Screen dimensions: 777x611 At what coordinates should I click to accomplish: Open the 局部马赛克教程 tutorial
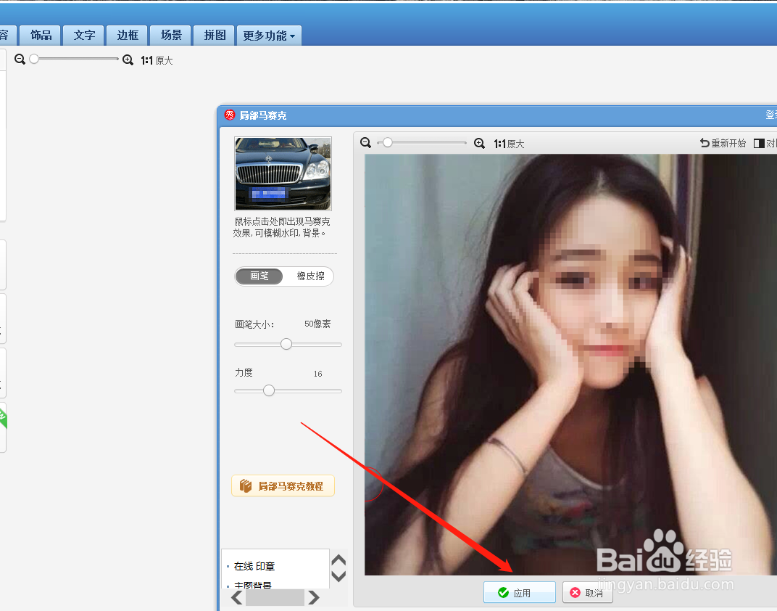coord(283,485)
